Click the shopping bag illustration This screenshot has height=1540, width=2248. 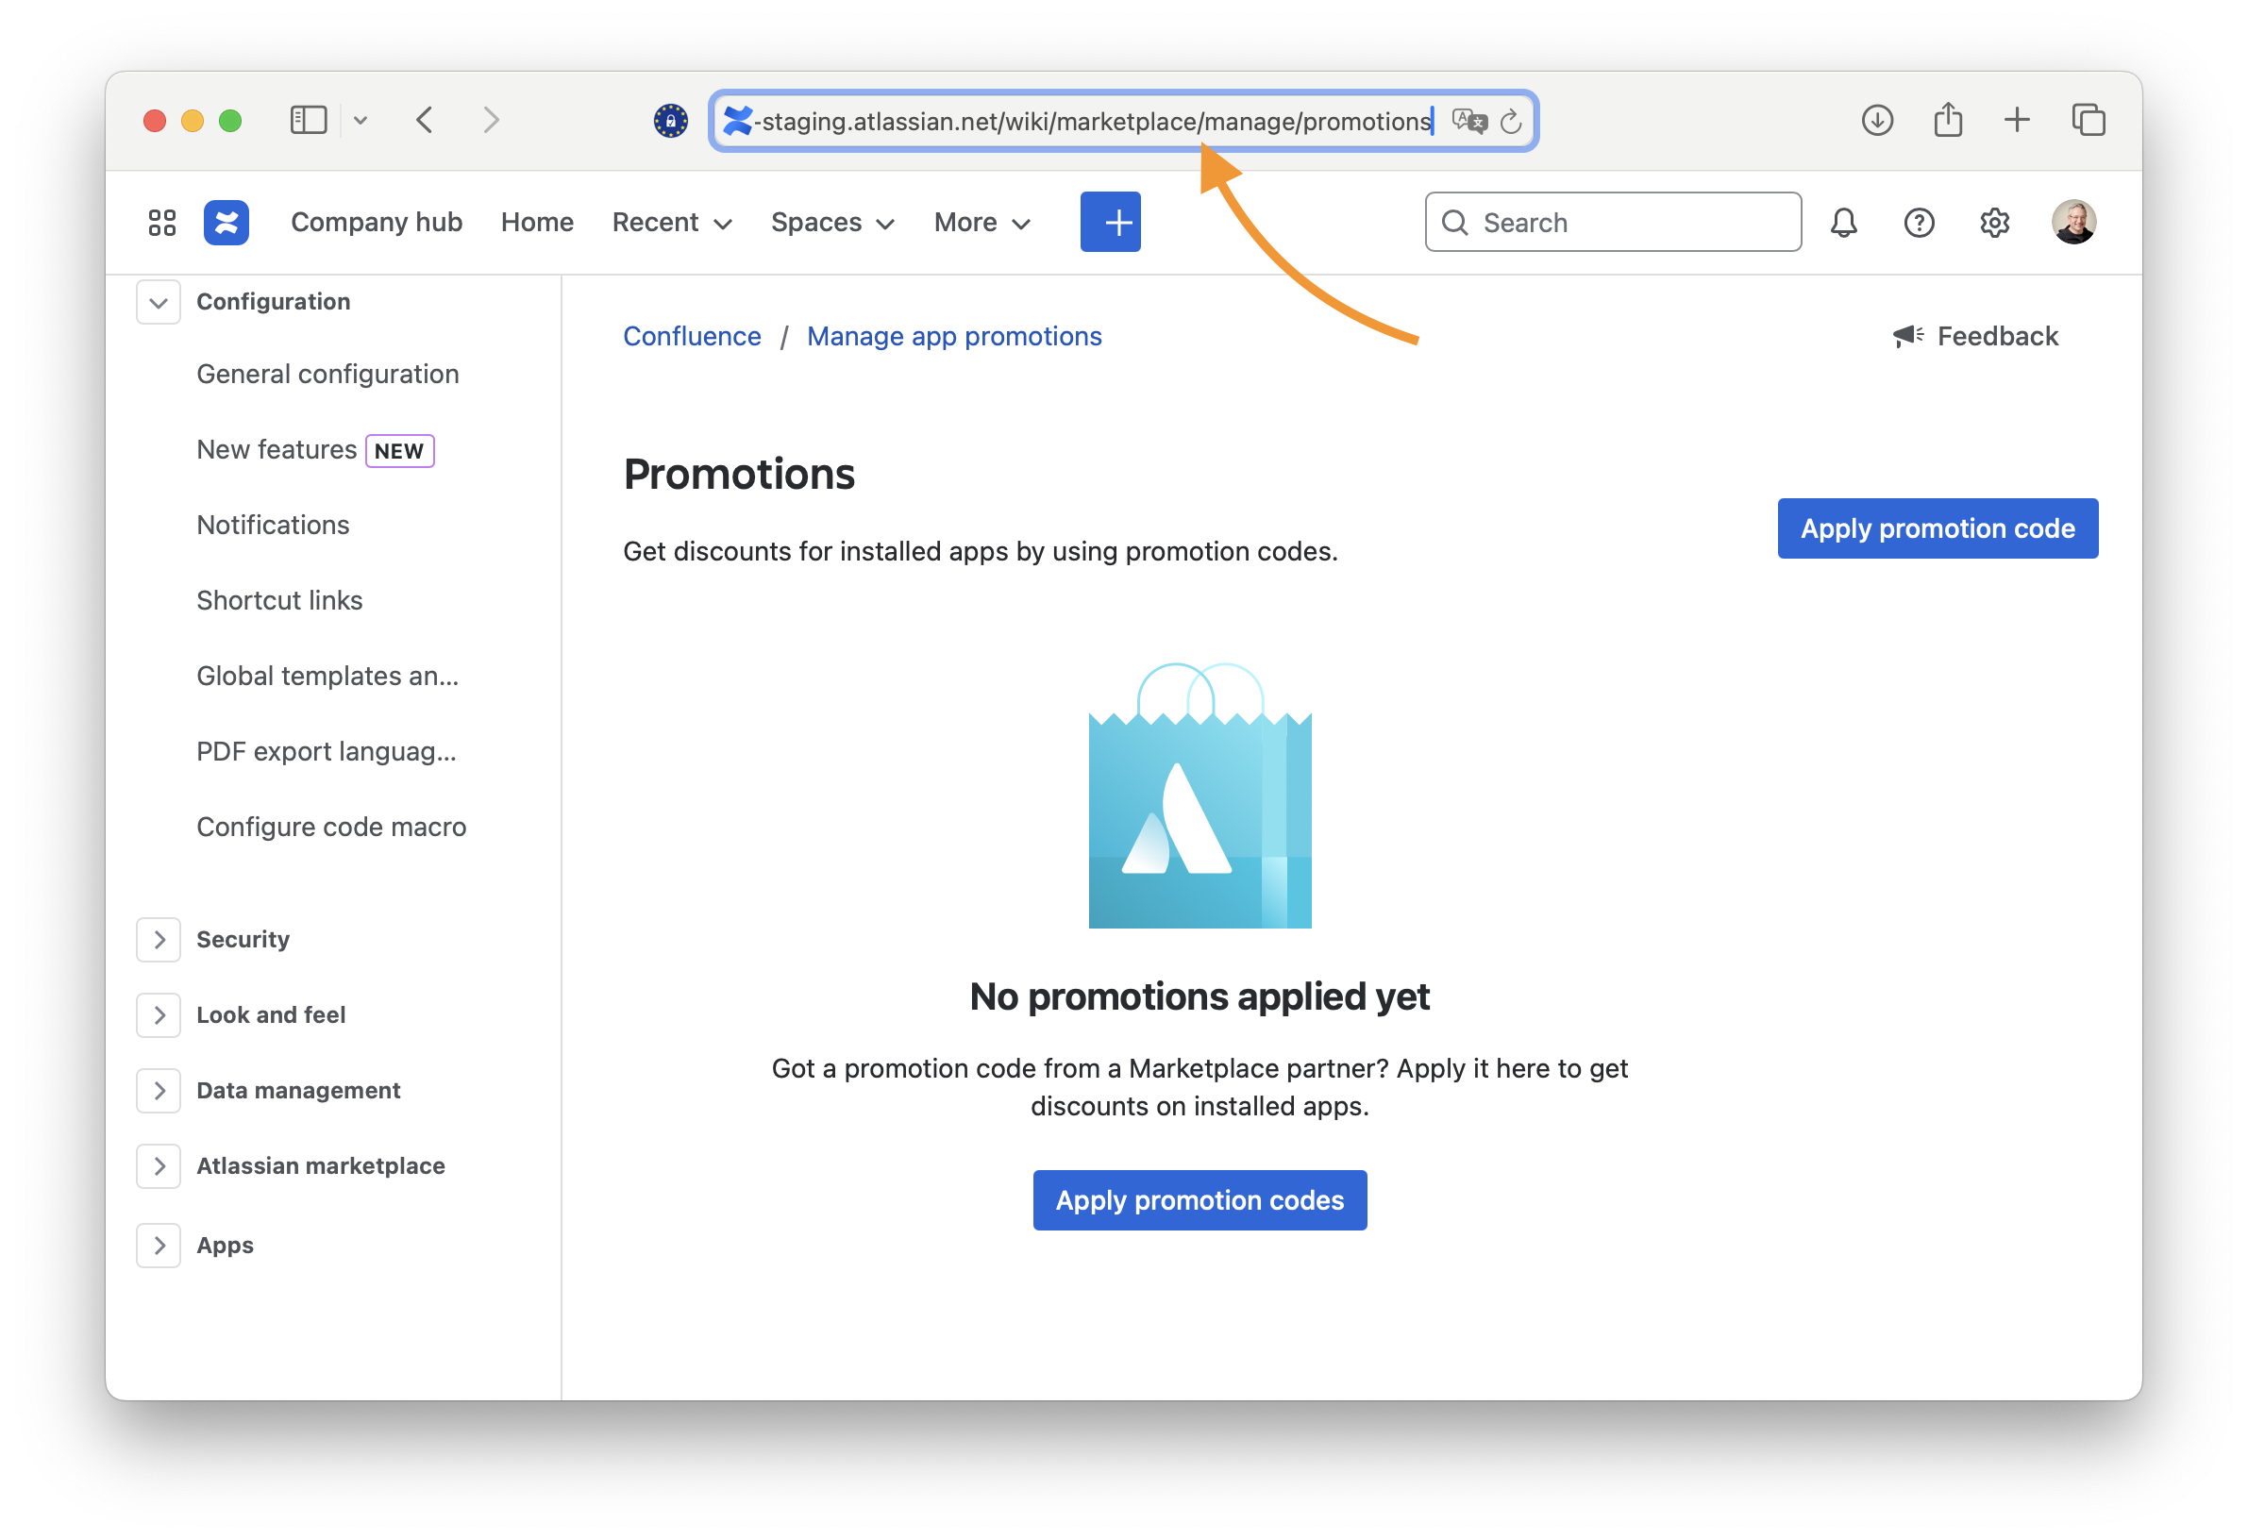click(1199, 795)
